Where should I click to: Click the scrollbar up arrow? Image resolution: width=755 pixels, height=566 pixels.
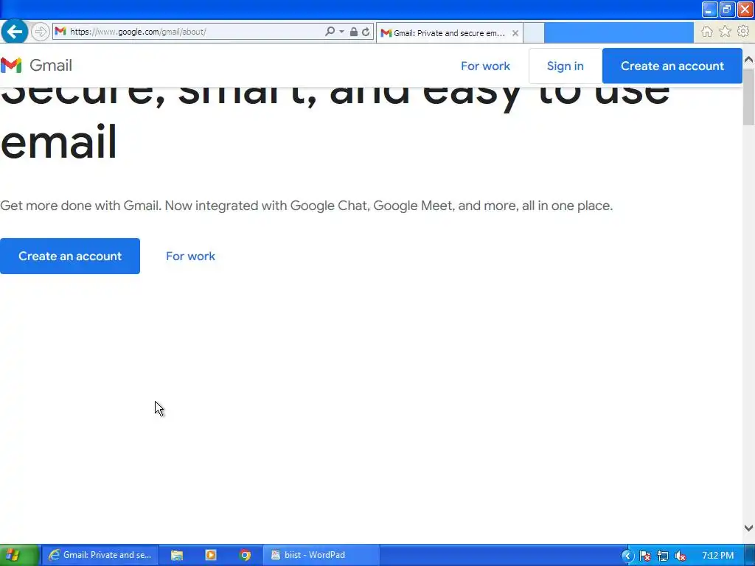749,60
